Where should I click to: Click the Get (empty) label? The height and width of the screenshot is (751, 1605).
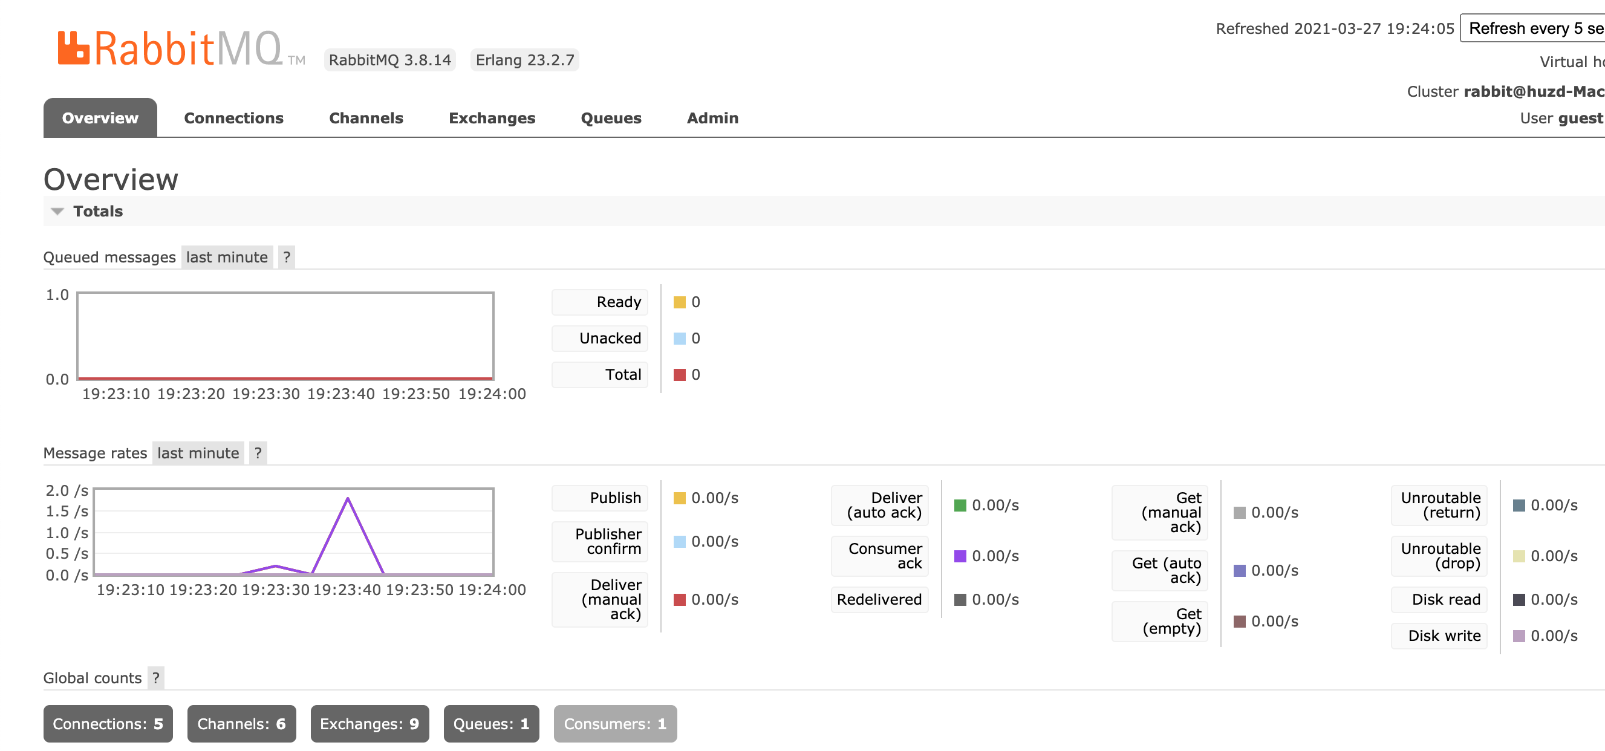[1160, 622]
